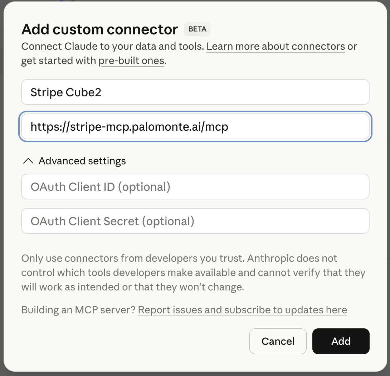This screenshot has width=390, height=376.
Task: Open the "Learn more about connectors" link
Action: (x=276, y=46)
